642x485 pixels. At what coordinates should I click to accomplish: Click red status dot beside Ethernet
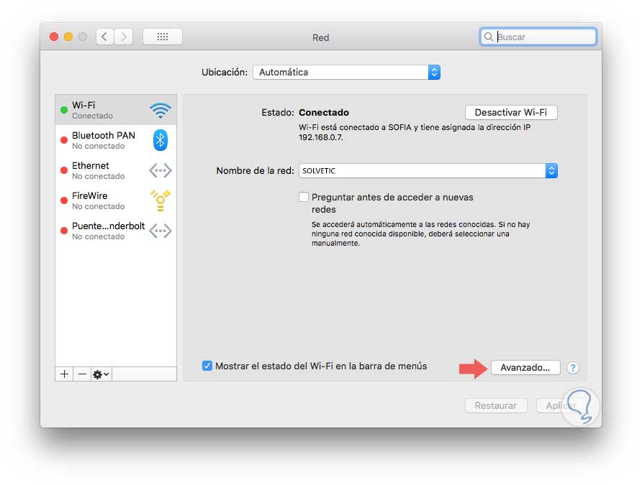coord(64,170)
